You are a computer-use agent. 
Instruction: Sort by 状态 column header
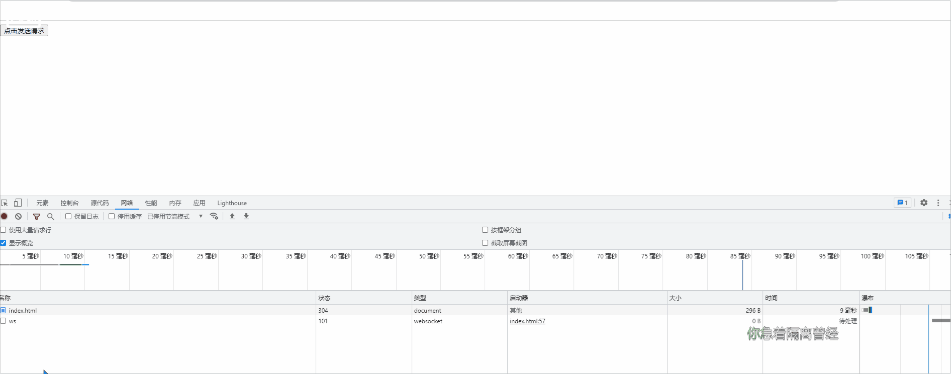tap(364, 298)
